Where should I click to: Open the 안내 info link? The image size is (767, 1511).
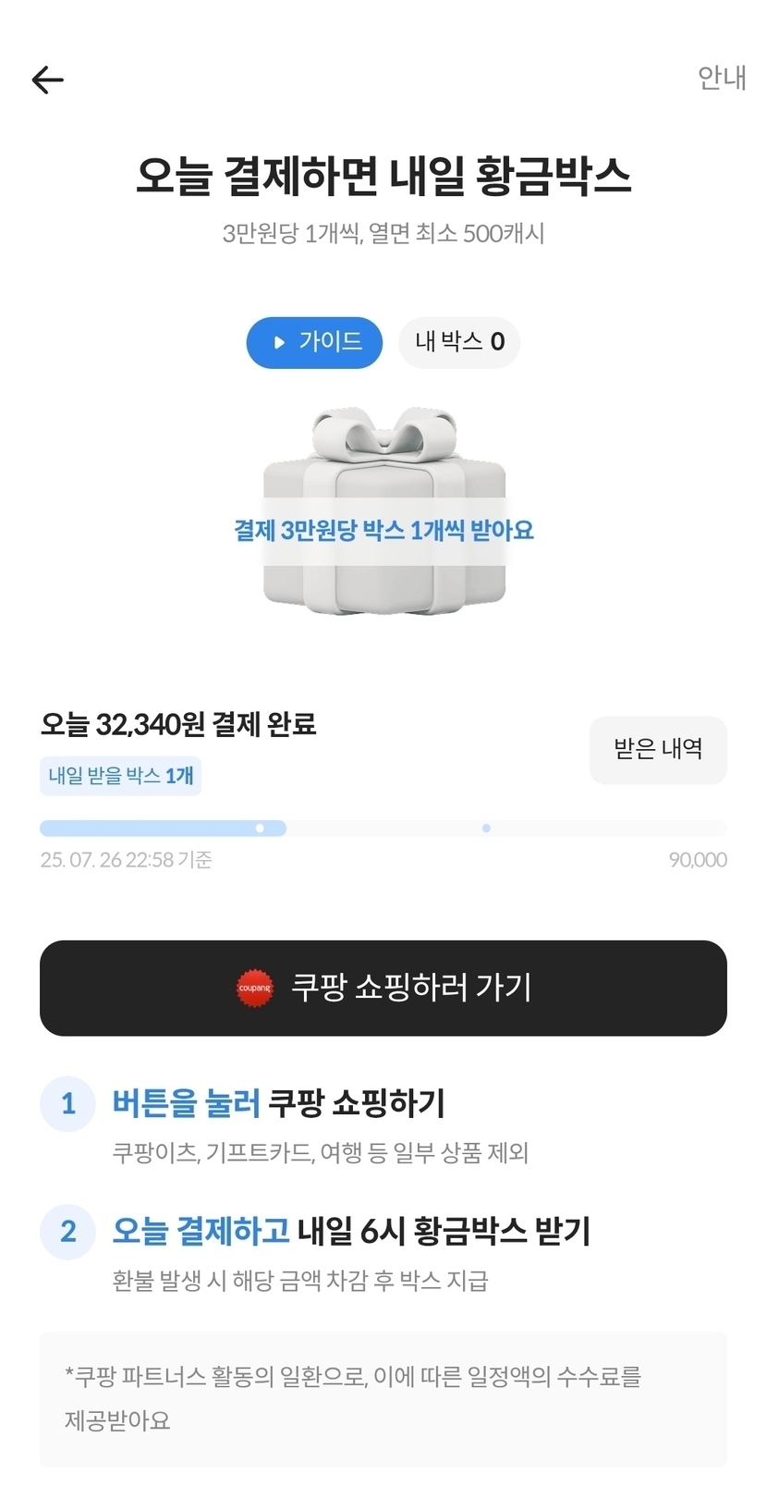(x=722, y=78)
